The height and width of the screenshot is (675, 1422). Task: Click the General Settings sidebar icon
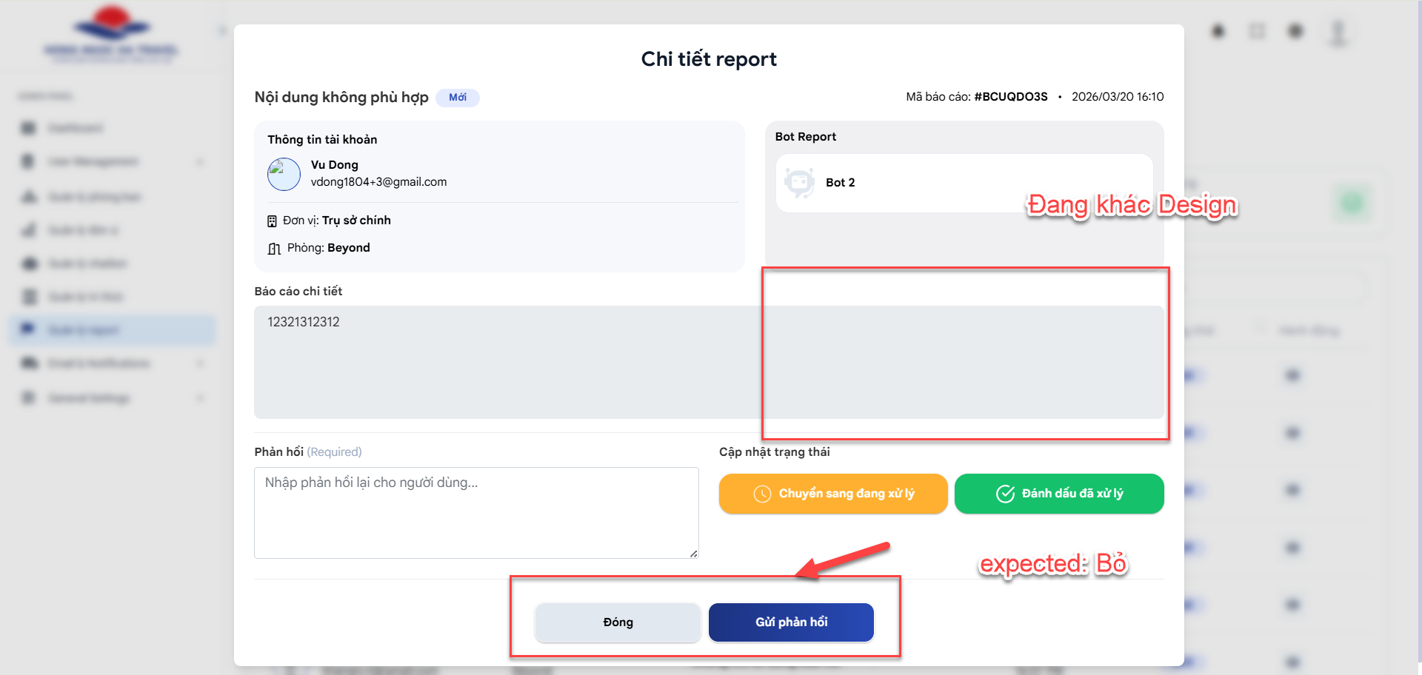pos(28,398)
